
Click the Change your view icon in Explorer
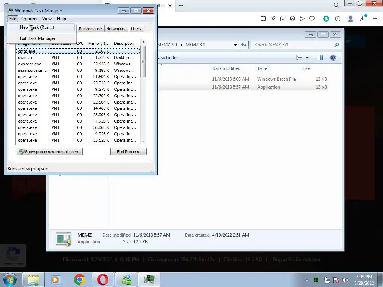tap(299, 58)
